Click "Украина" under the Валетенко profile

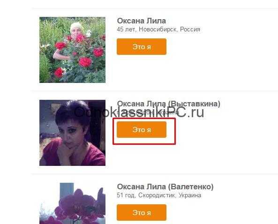190,195
